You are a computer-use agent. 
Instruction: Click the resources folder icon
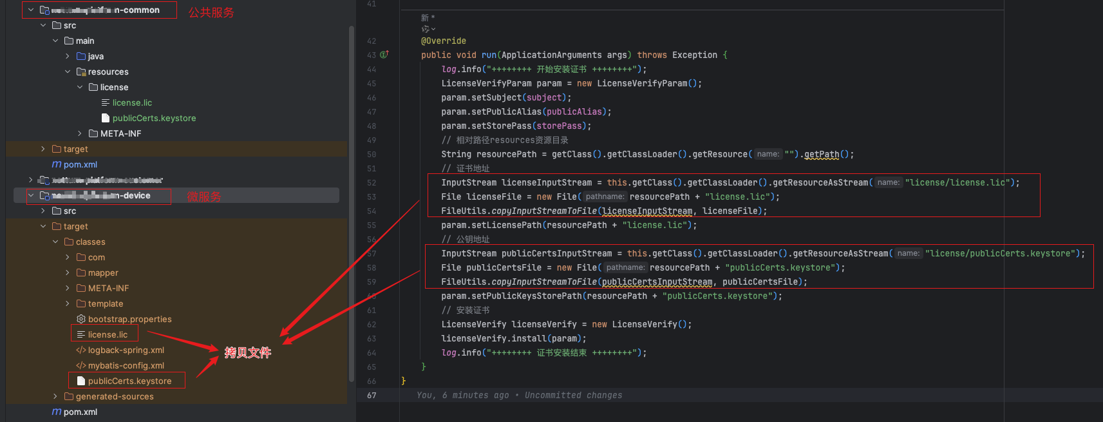click(x=81, y=72)
